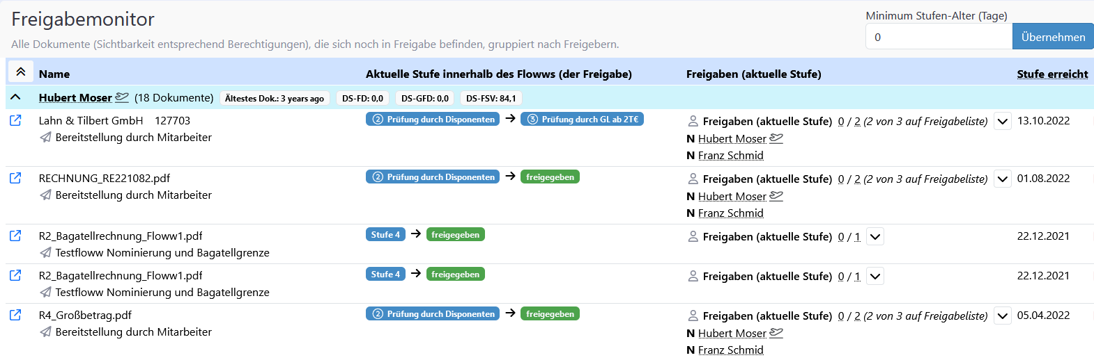
Task: Collapse the Hubert Moser document group
Action: tap(16, 97)
